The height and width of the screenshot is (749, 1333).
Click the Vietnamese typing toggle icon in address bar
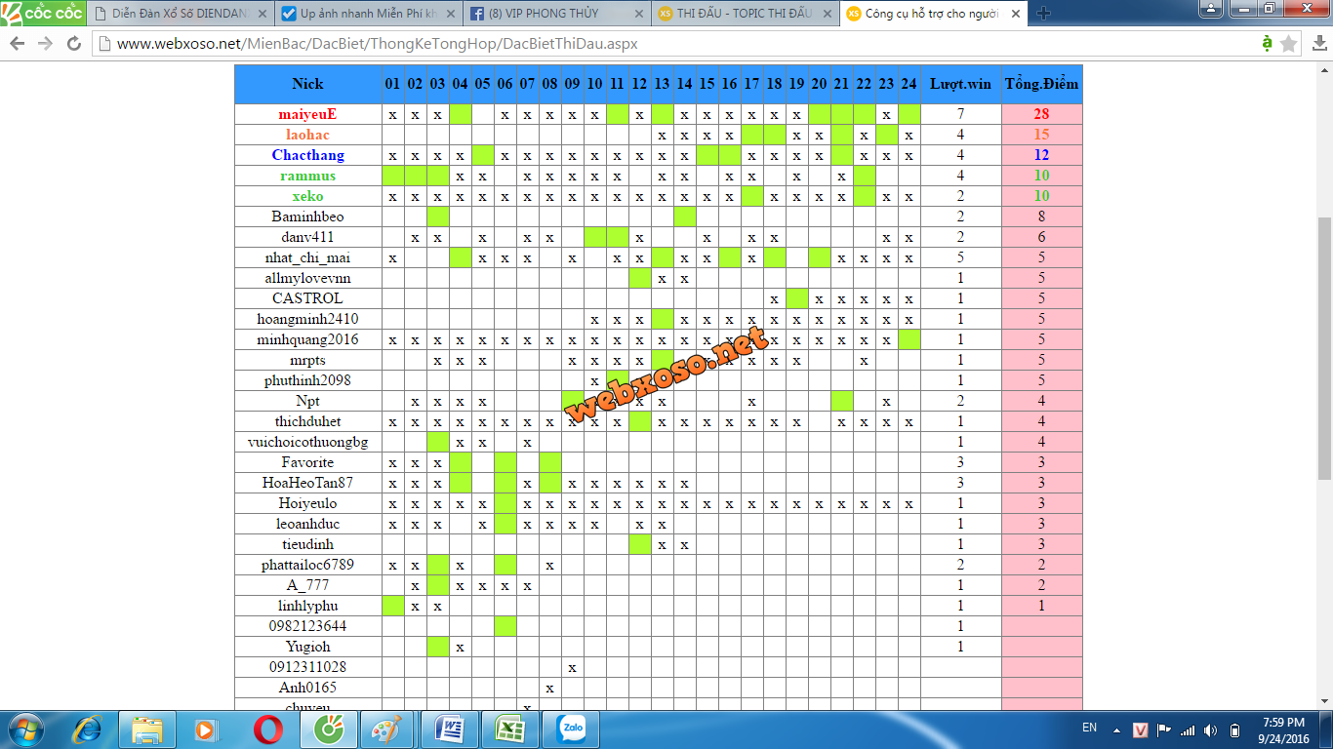[1267, 44]
